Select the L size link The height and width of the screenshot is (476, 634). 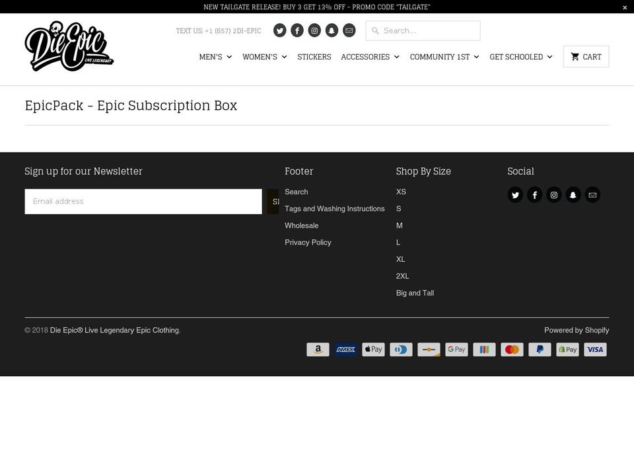coord(398,243)
